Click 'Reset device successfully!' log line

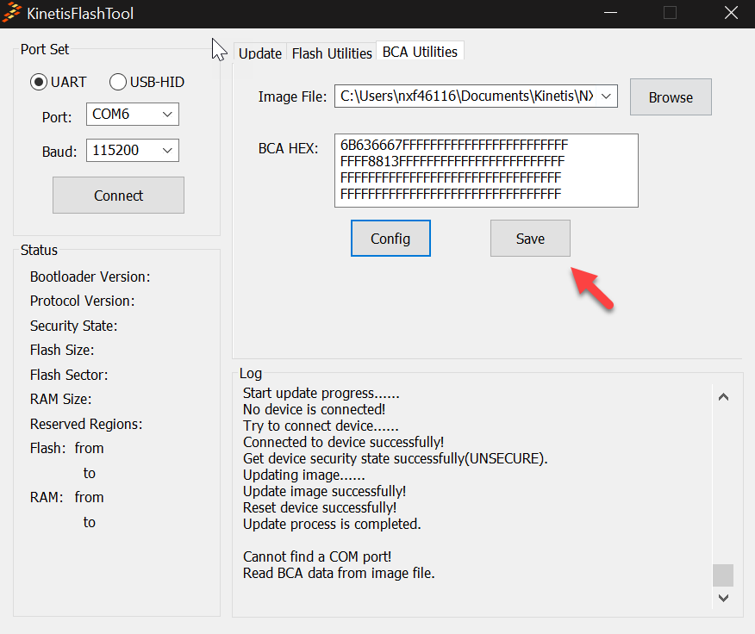[320, 507]
